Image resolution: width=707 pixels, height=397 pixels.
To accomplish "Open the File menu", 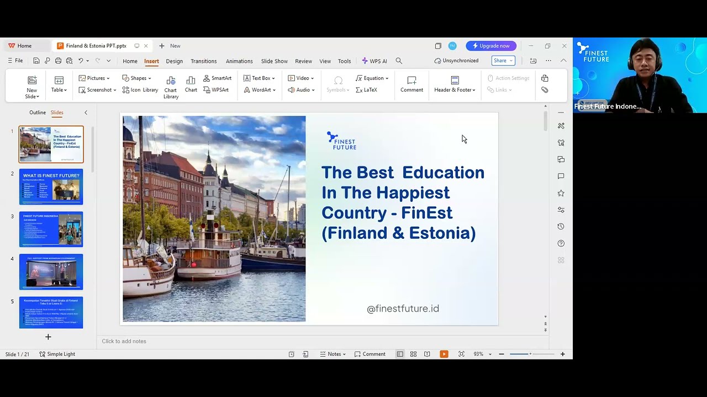I will coord(15,61).
